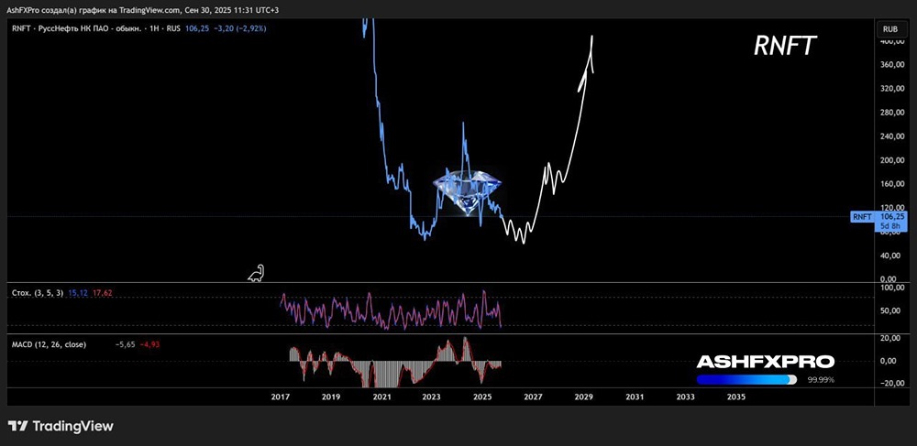Click the 2027 year on time axis
This screenshot has height=446, width=917.
tap(533, 397)
